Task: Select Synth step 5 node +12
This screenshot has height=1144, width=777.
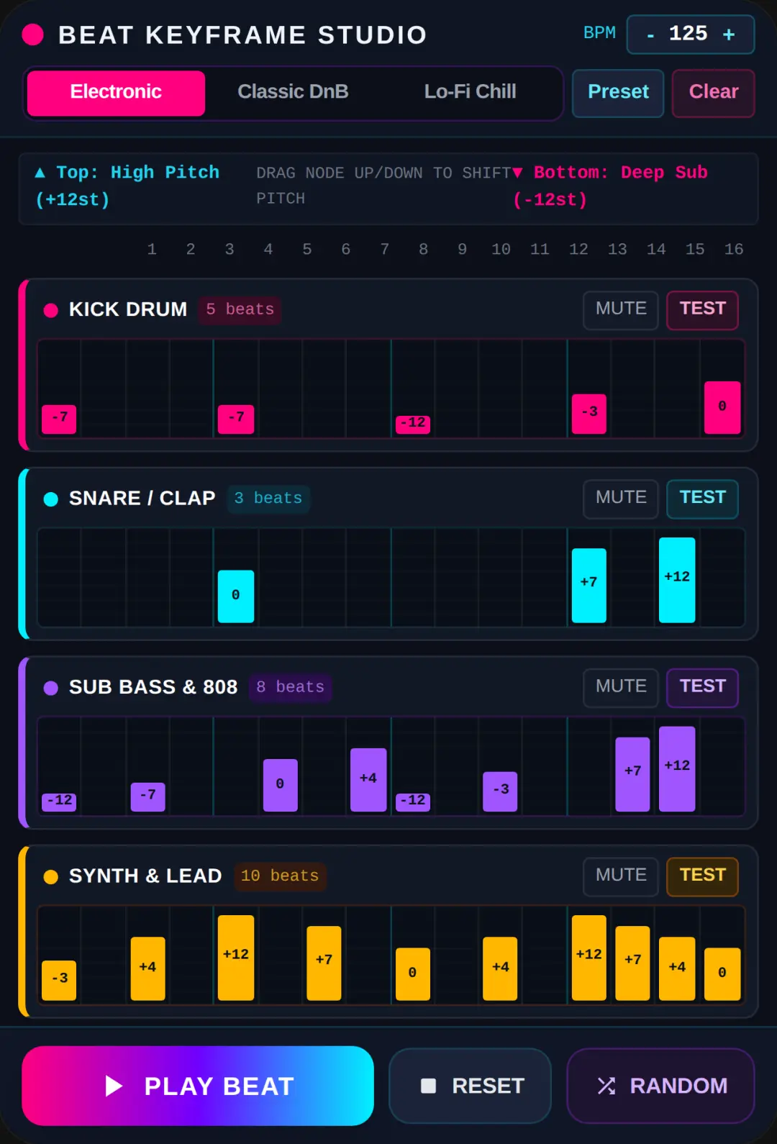Action: 236,958
